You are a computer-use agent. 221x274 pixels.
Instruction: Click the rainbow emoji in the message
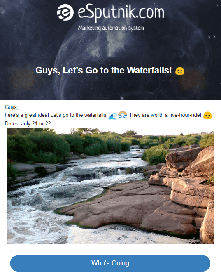click(123, 115)
